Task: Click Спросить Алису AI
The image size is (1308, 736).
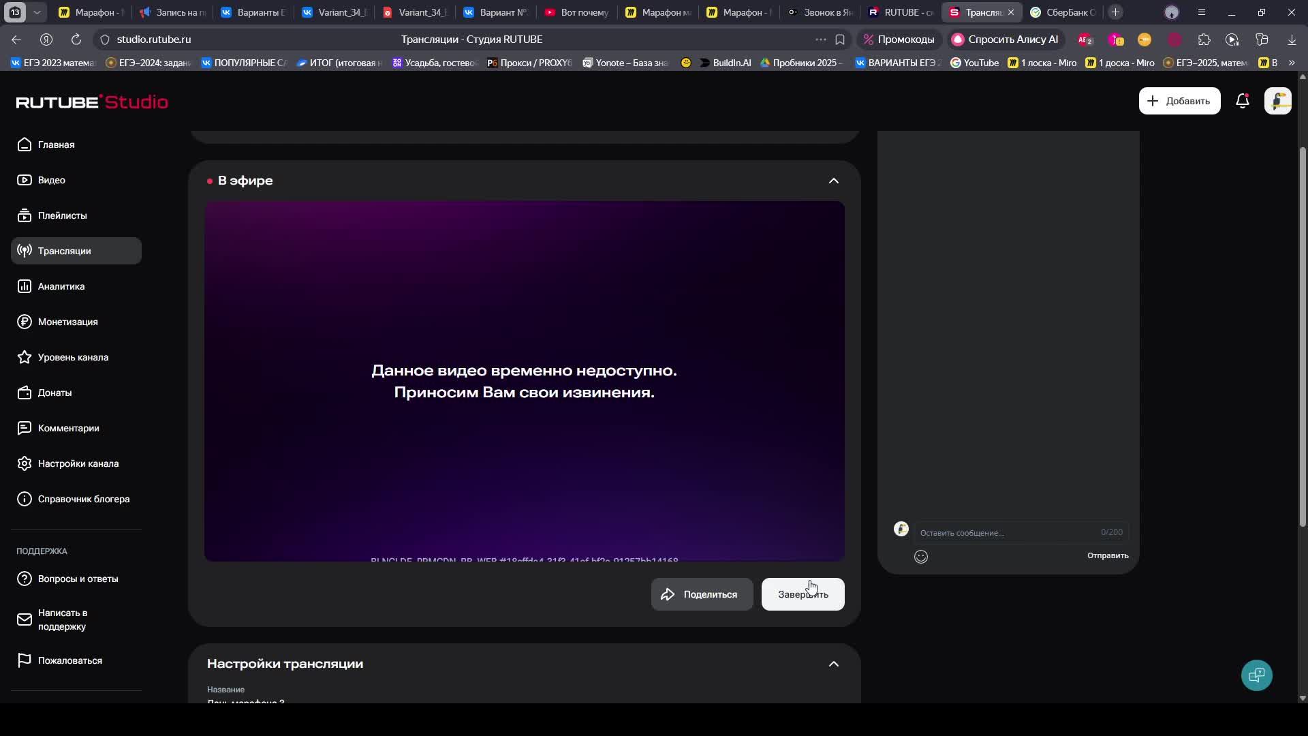Action: 1005,40
